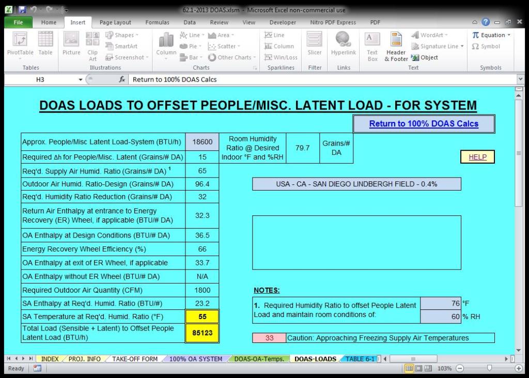Insert a Text Box
This screenshot has height=378, width=529.
(x=372, y=45)
